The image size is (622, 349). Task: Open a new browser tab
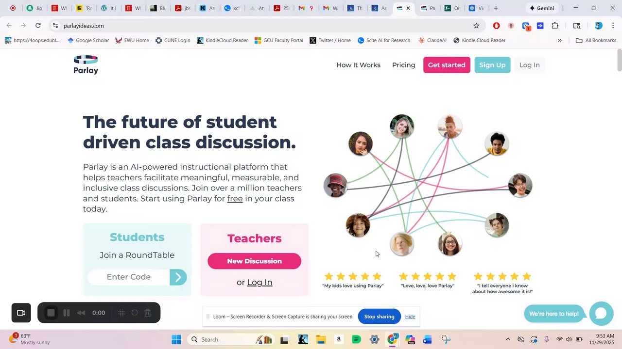(496, 8)
